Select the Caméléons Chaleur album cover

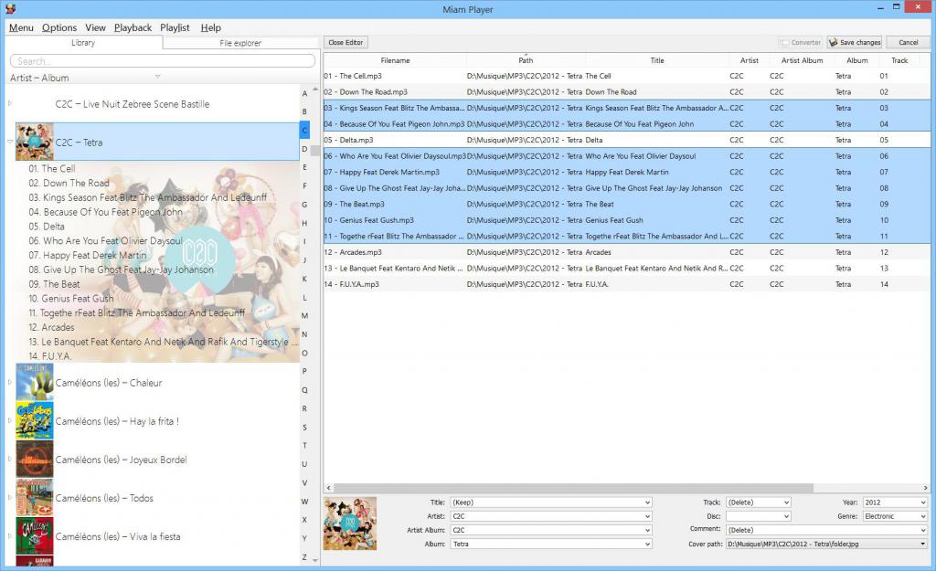(x=35, y=383)
